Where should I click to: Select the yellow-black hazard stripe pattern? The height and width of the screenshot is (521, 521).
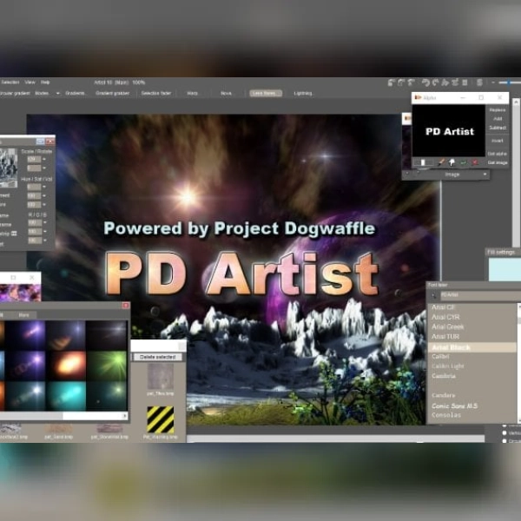pyautogui.click(x=160, y=419)
